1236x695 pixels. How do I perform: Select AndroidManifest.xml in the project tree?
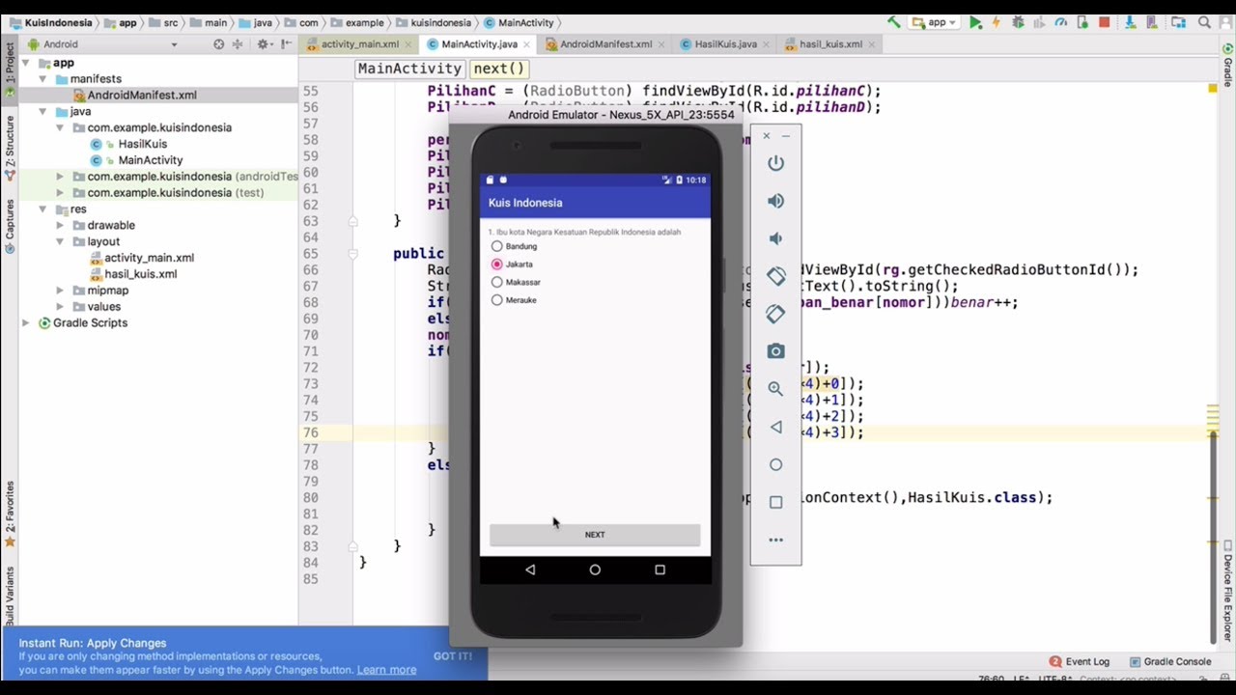click(141, 96)
